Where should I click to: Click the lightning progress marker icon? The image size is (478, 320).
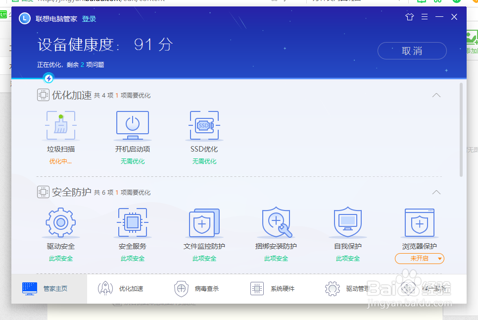click(x=48, y=78)
